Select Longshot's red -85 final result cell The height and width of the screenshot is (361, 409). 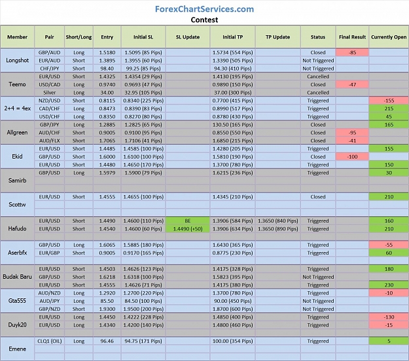pyautogui.click(x=352, y=52)
